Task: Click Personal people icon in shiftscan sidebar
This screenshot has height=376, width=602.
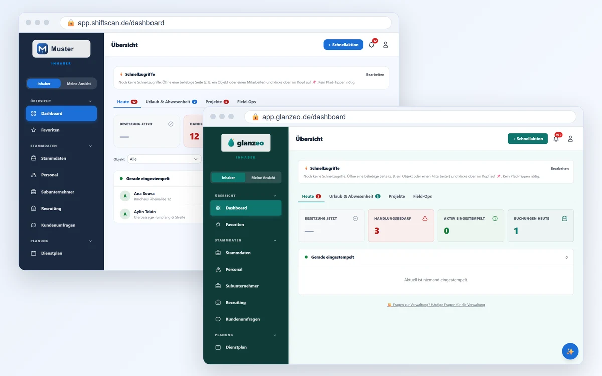Action: pos(33,175)
